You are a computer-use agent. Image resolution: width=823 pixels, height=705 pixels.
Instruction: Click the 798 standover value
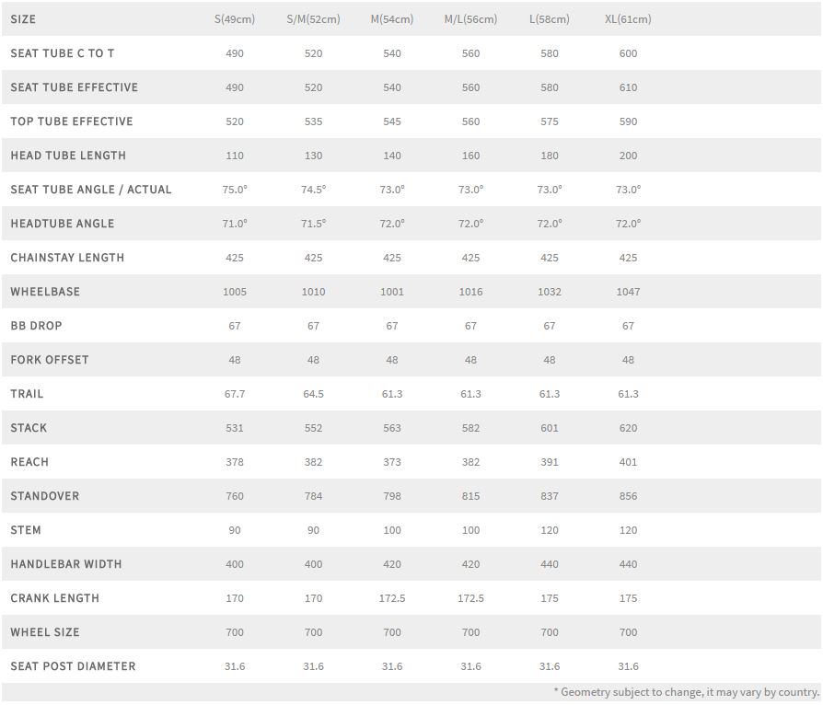[x=392, y=496]
